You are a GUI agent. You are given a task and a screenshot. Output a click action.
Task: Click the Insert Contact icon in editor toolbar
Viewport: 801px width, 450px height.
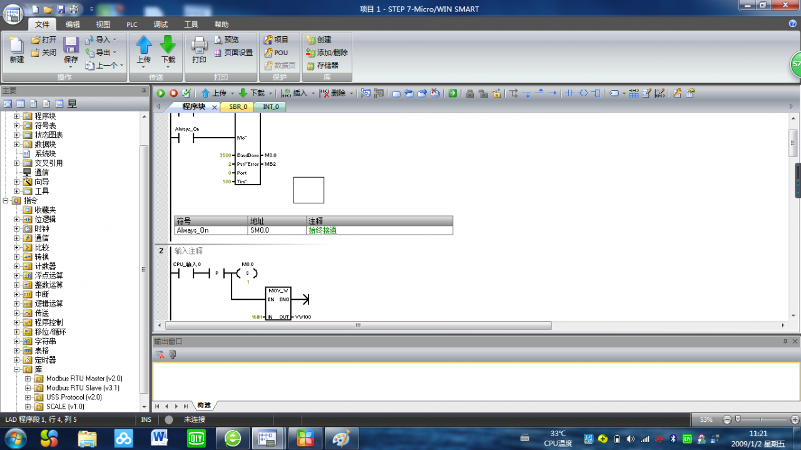click(569, 93)
